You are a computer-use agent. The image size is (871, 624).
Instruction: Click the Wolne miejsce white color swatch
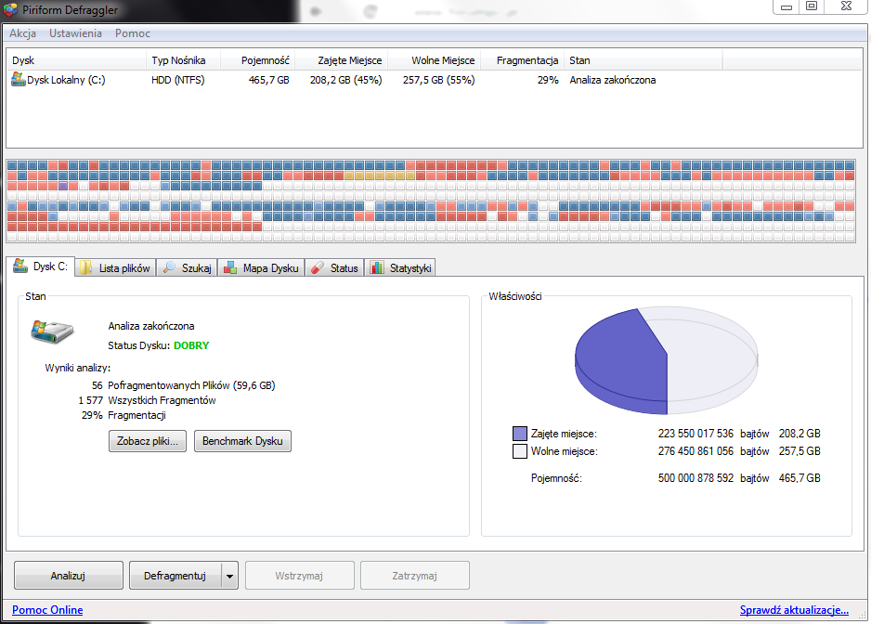tap(519, 450)
